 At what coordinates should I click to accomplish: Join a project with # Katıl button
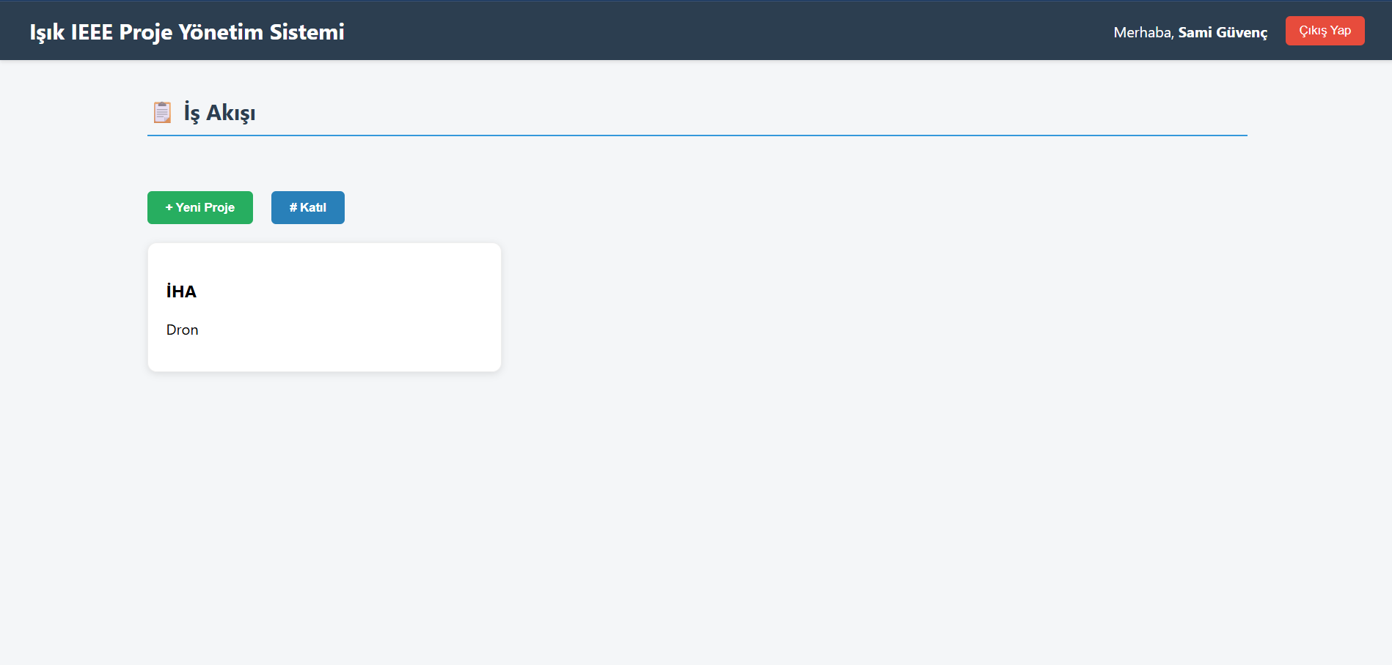pos(308,207)
